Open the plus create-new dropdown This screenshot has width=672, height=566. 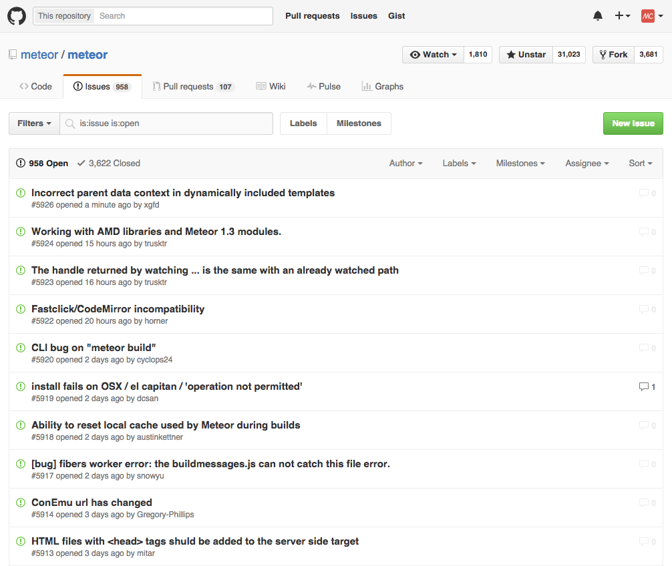(623, 16)
